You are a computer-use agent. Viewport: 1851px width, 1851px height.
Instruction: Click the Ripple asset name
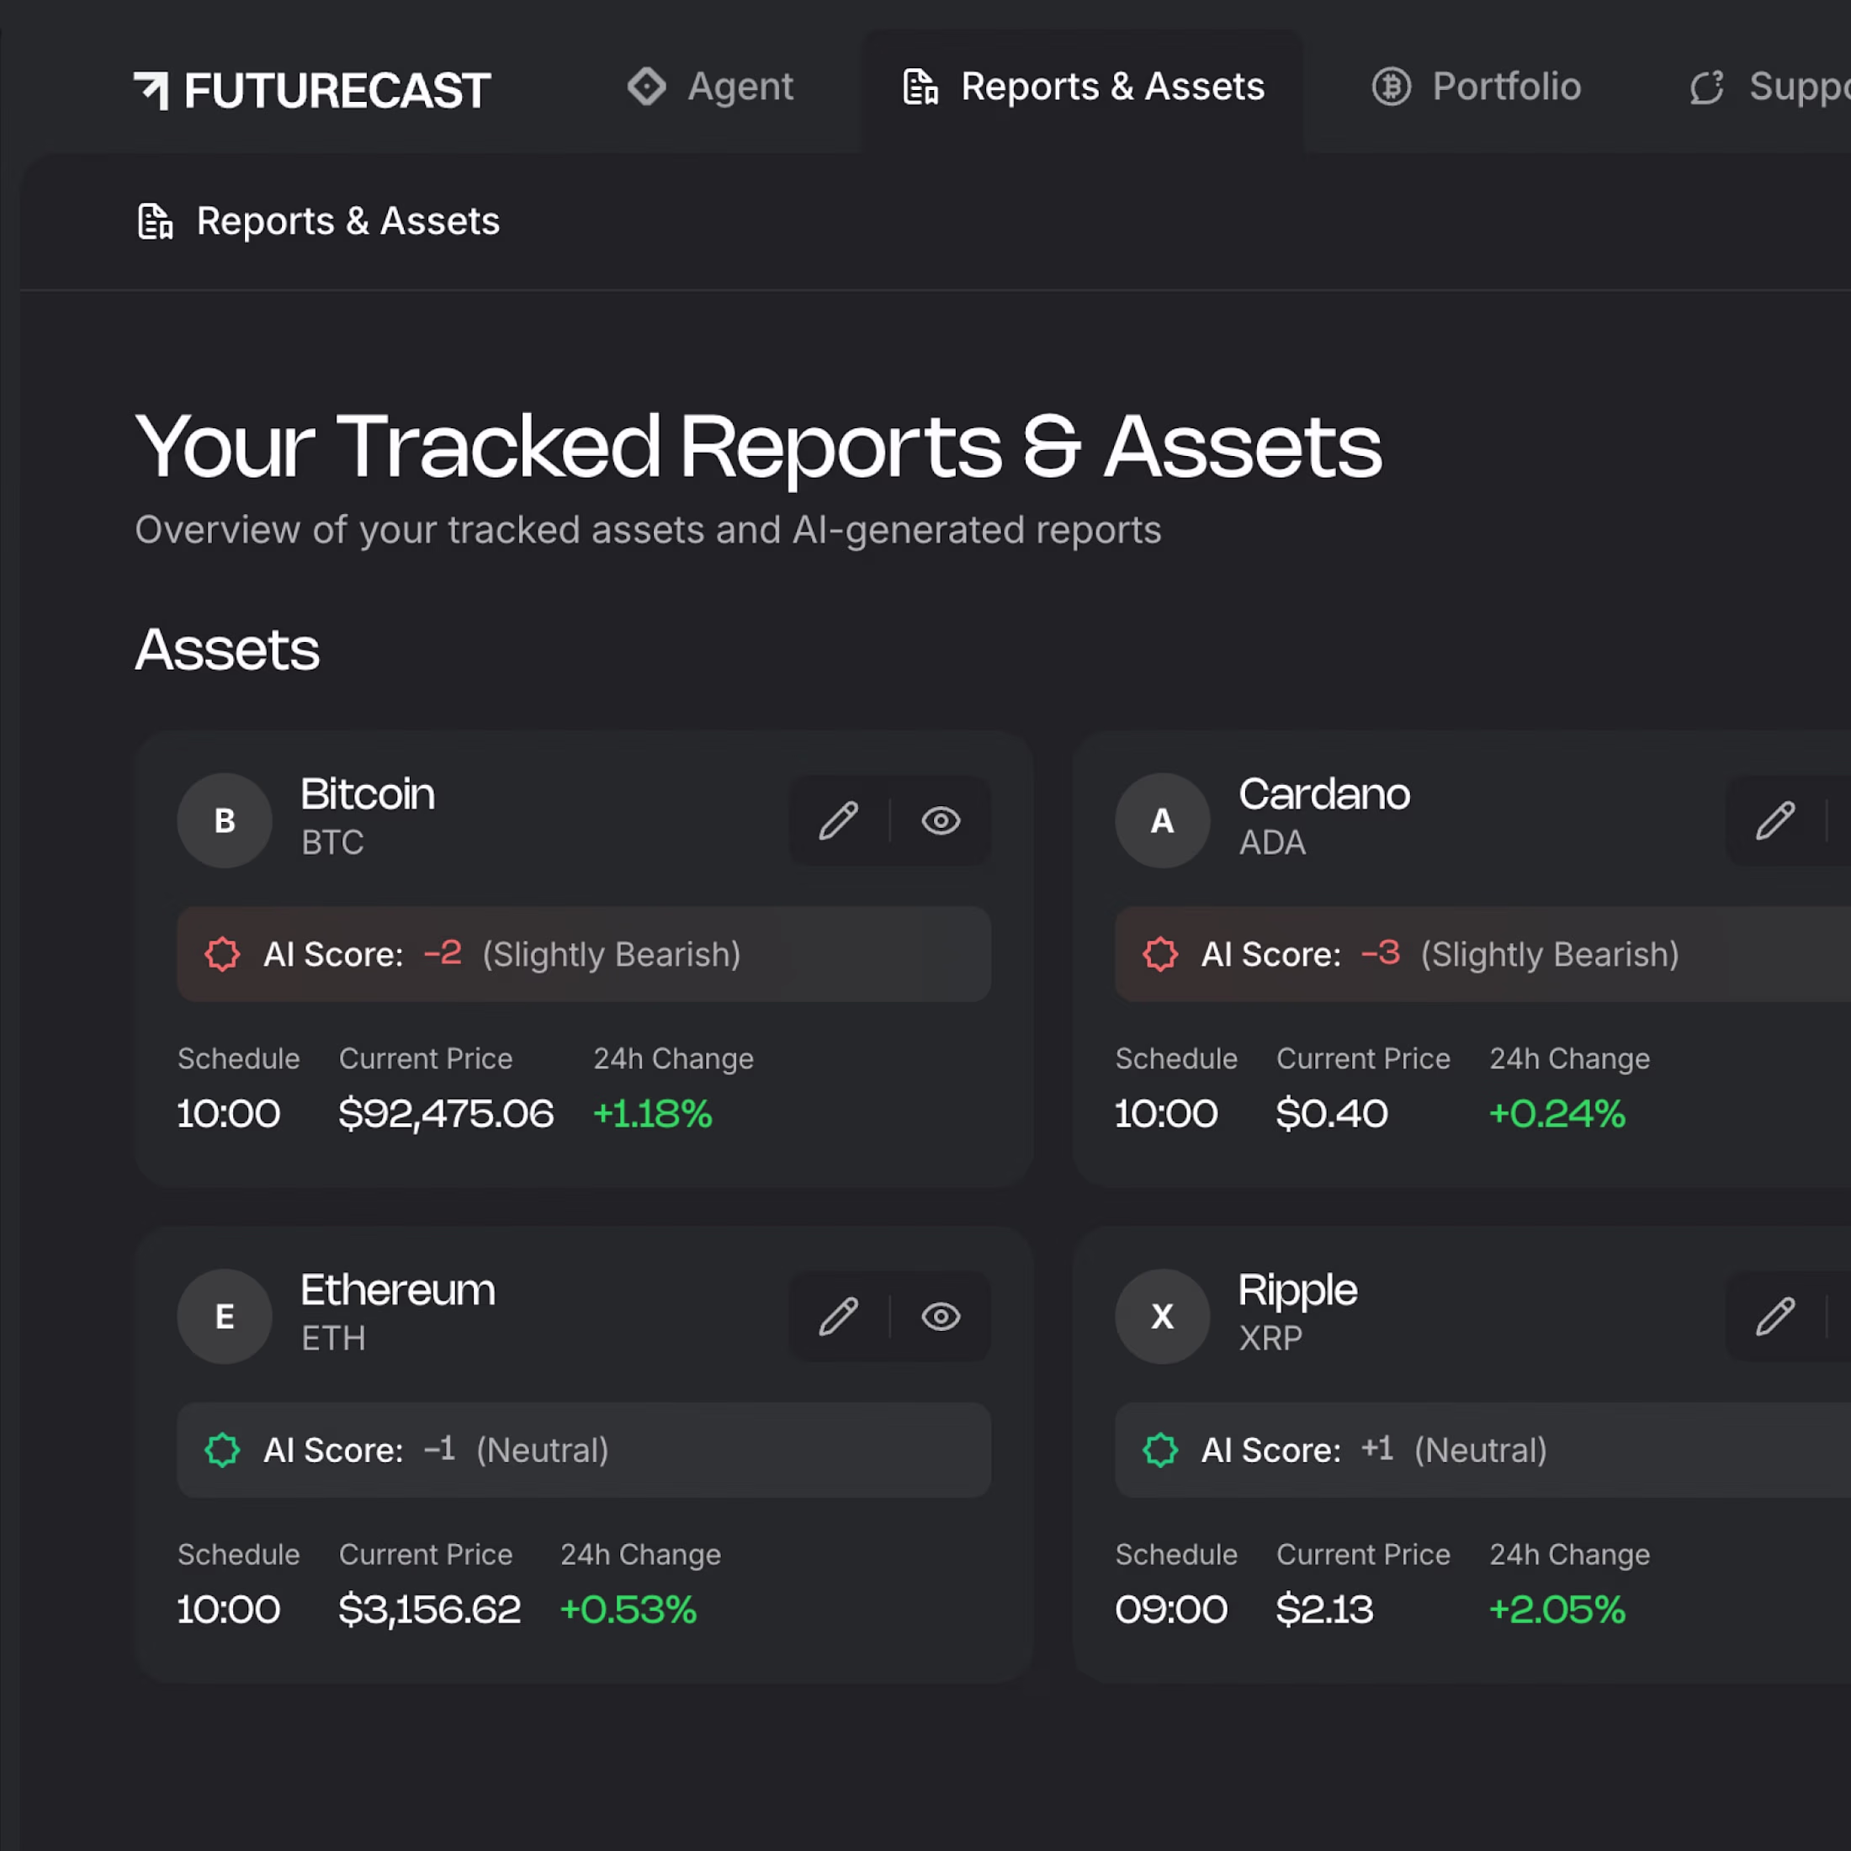[x=1297, y=1291]
